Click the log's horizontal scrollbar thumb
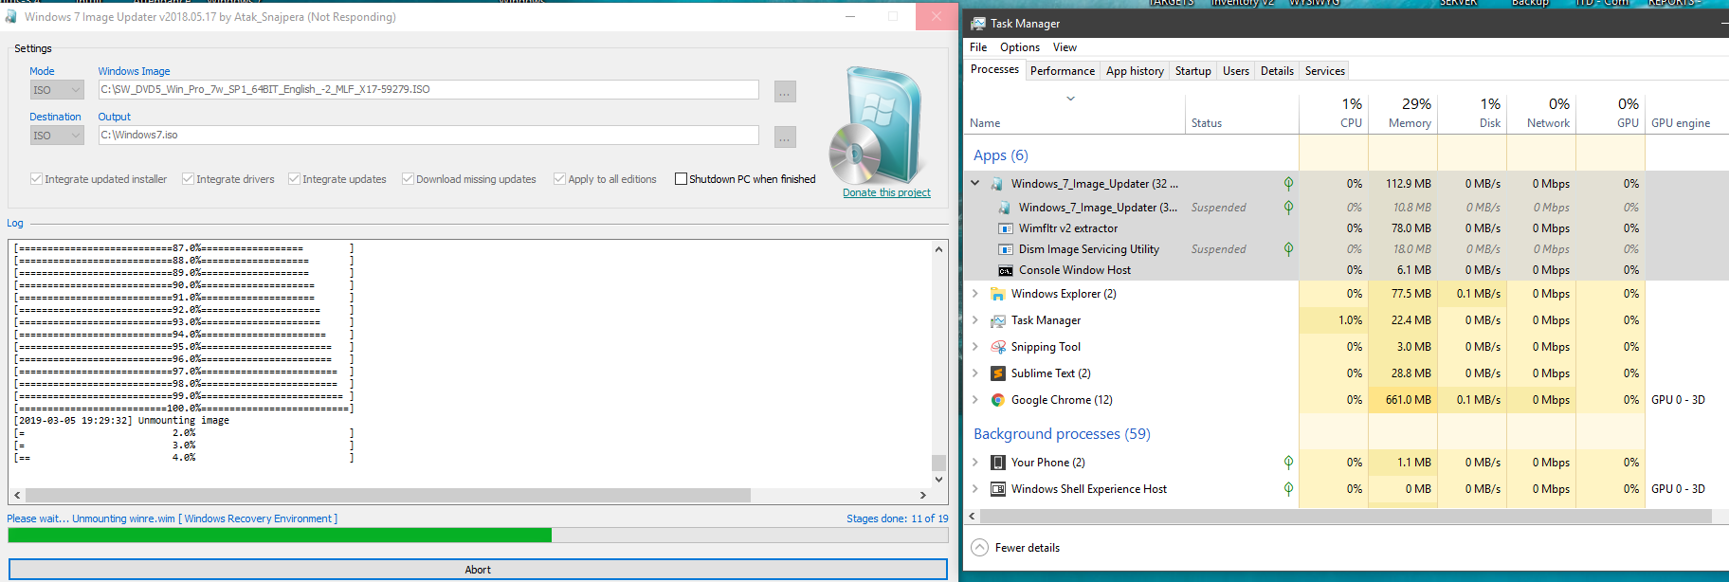Viewport: 1729px width, 582px height. [388, 495]
